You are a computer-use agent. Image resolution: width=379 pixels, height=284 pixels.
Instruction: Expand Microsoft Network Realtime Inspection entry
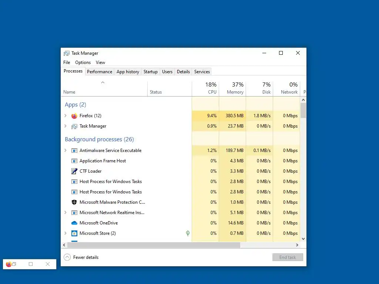[x=65, y=213]
